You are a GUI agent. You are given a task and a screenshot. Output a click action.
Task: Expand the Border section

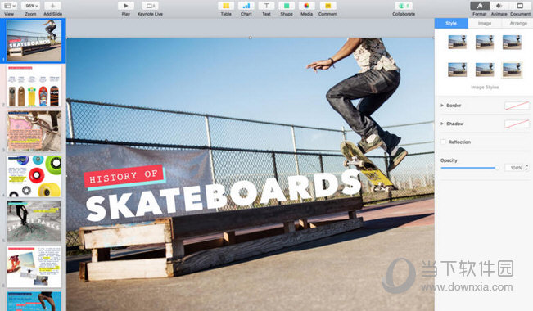[442, 106]
